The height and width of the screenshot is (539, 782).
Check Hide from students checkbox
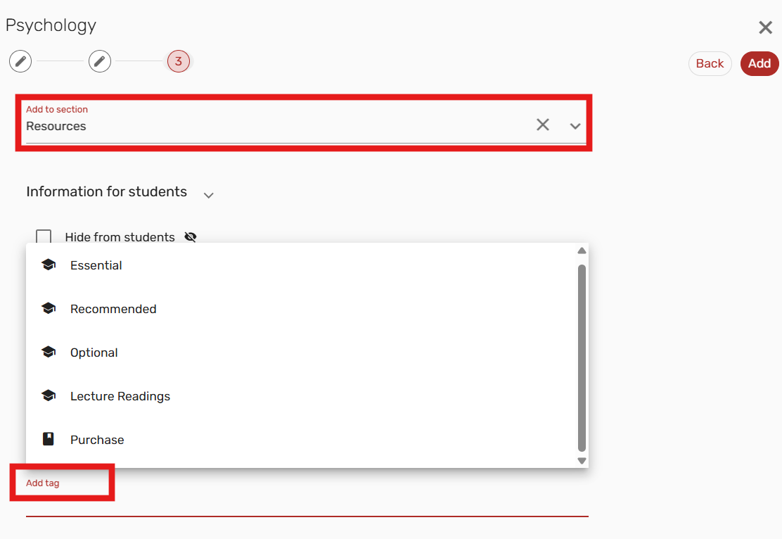tap(44, 237)
